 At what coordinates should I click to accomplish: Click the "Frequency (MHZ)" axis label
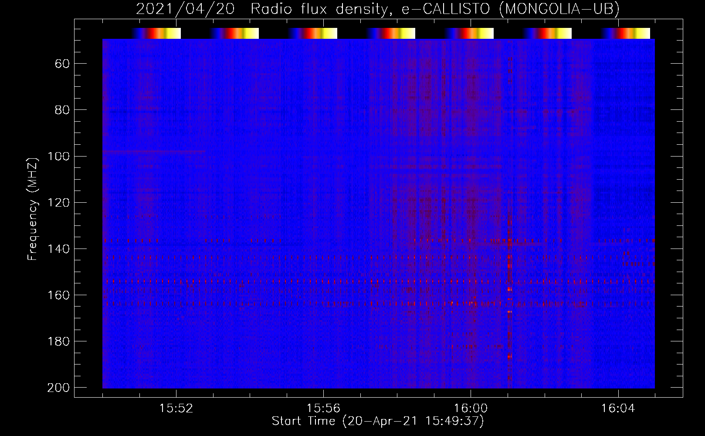(33, 209)
